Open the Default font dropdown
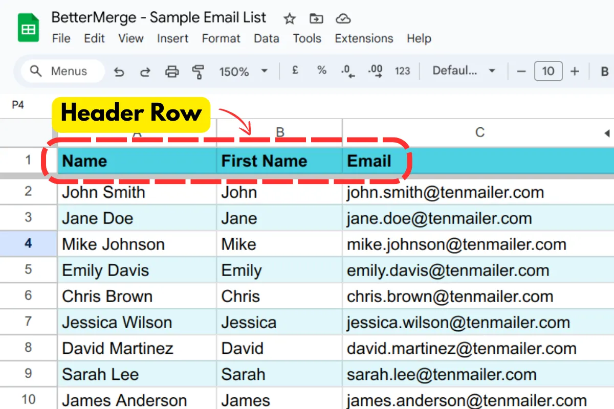 464,71
